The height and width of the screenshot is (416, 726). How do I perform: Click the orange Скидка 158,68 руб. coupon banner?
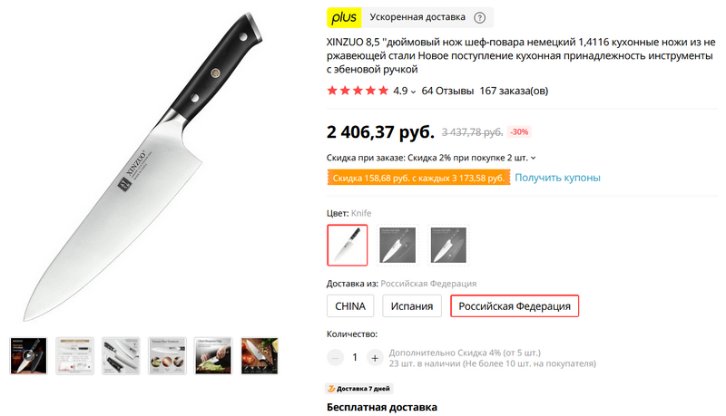pyautogui.click(x=418, y=178)
